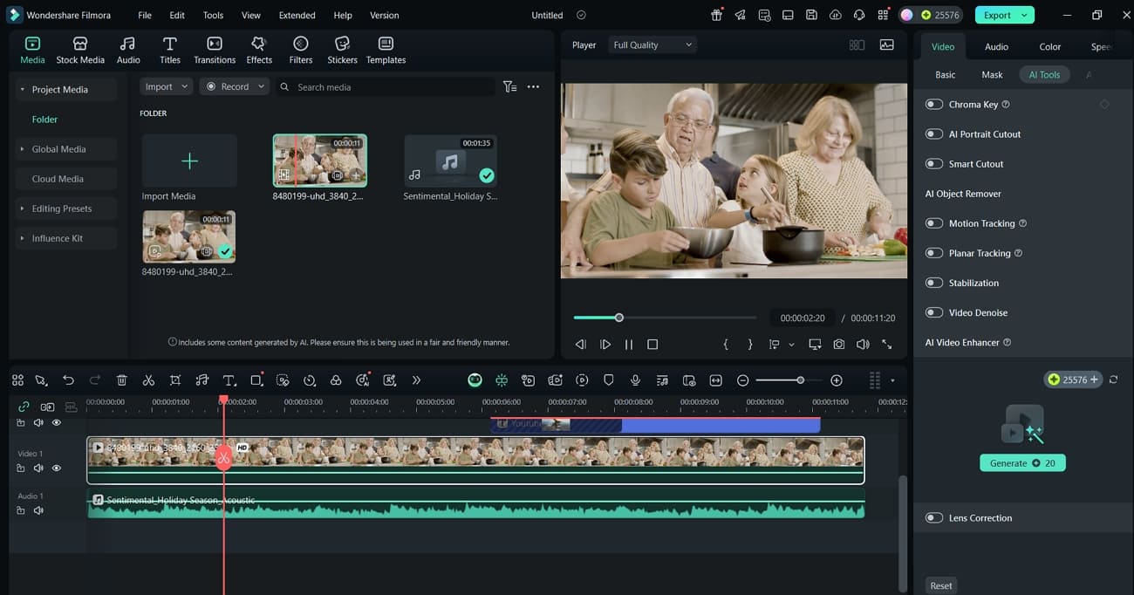Screen dimensions: 1134x595
Task: Switch to the Color properties tab
Action: 1050,47
